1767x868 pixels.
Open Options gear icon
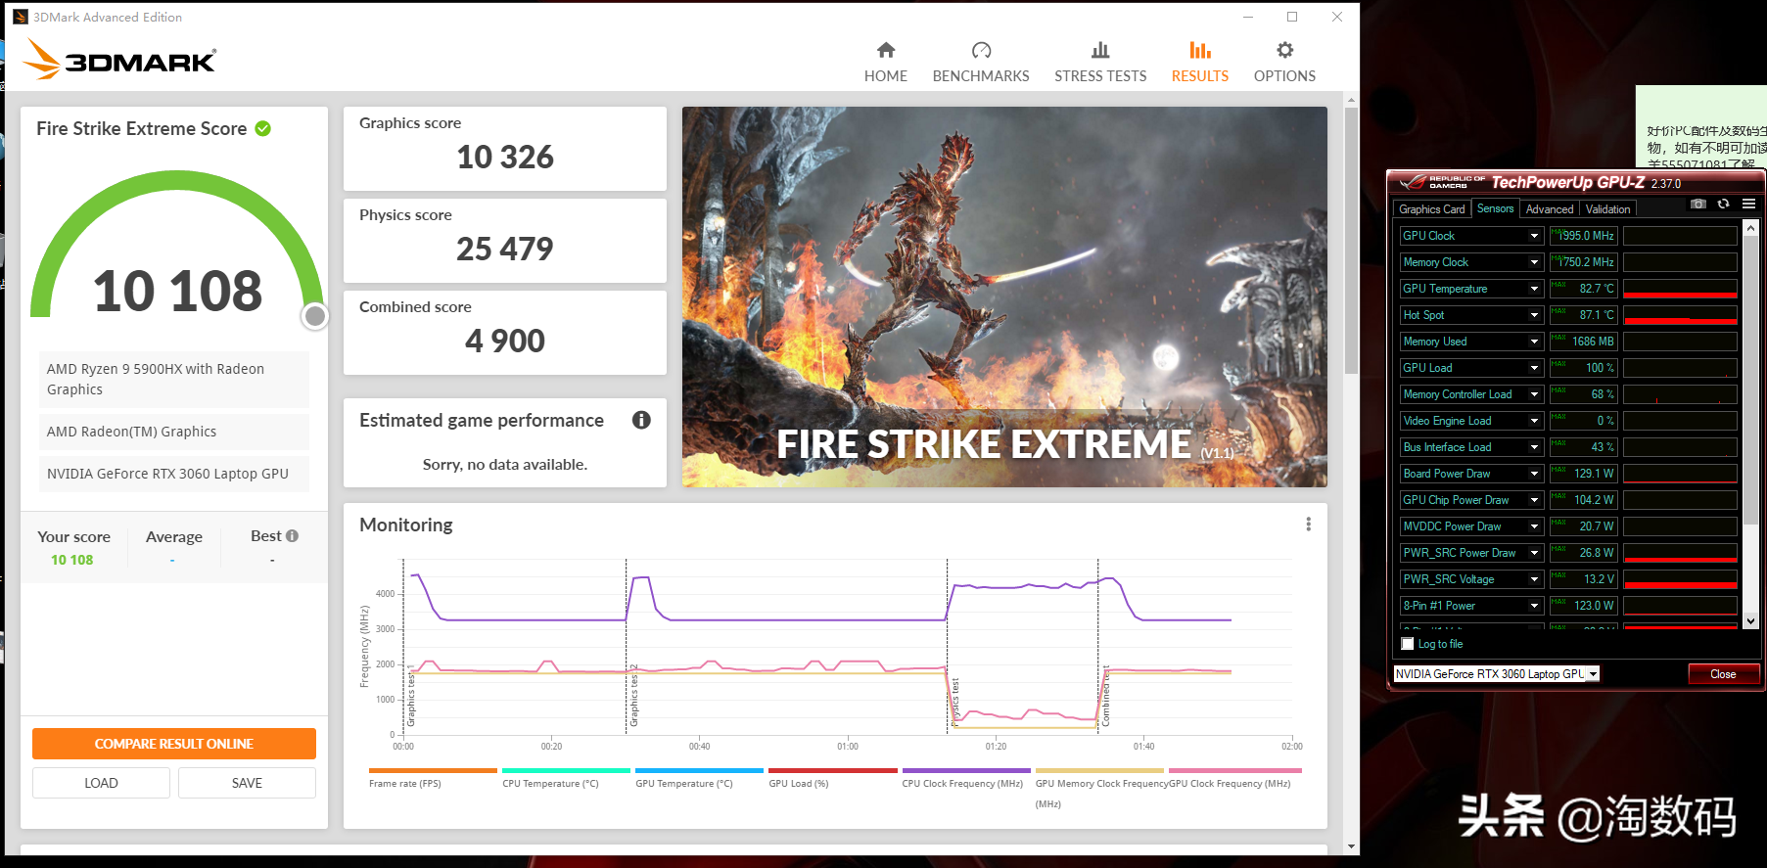1285,50
